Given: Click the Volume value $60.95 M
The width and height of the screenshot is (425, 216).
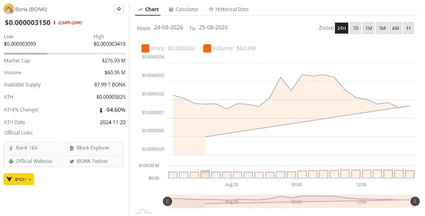Looking at the screenshot, I should (115, 73).
